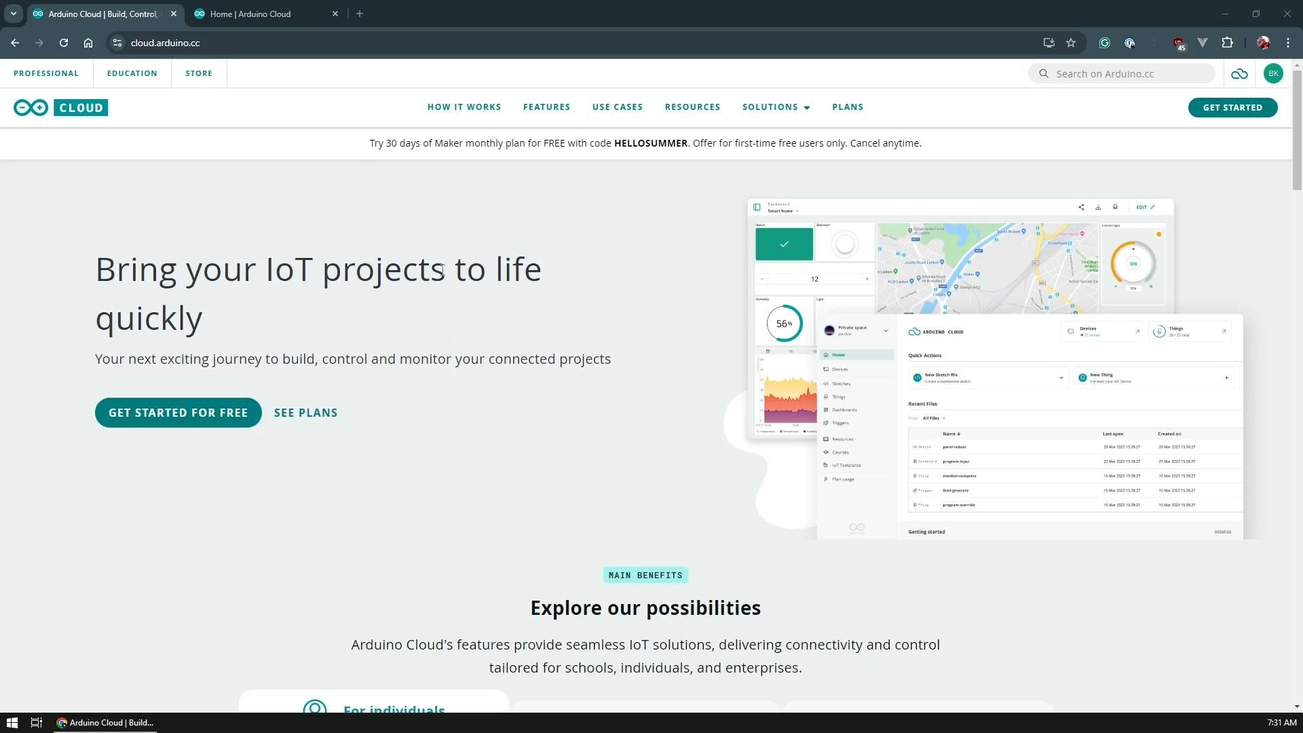Open the Grammarly extension icon
The height and width of the screenshot is (733, 1303).
click(x=1104, y=43)
